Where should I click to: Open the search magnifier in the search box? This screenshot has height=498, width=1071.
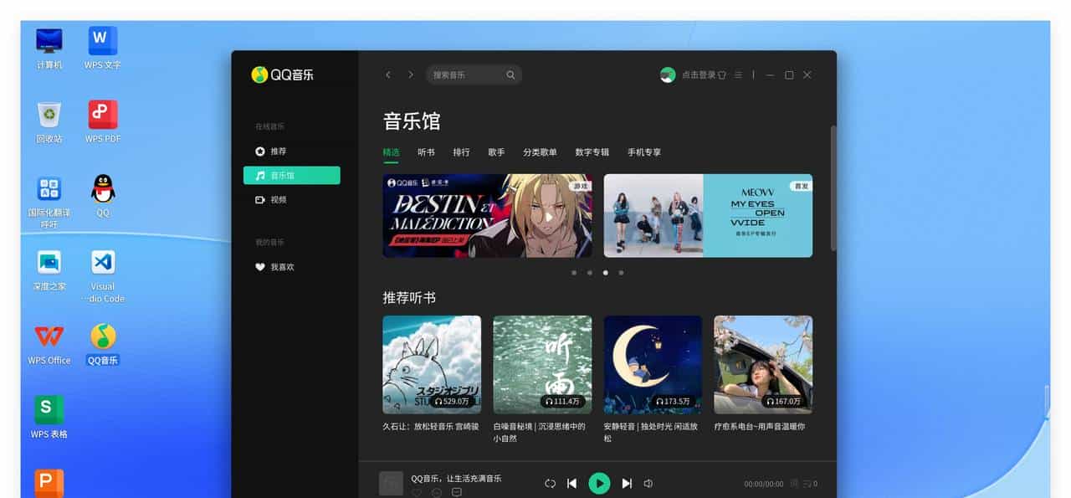(x=510, y=74)
